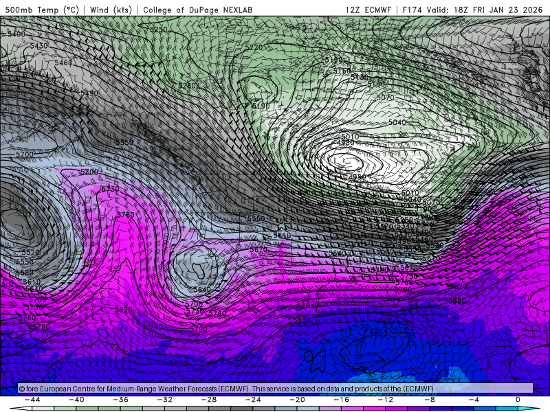This screenshot has height=412, width=550.
Task: Click the 'Wind (kts)' header label
Action: tap(111, 10)
